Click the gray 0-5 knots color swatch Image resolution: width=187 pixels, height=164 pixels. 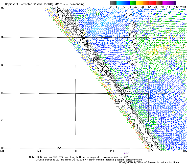[113, 3]
